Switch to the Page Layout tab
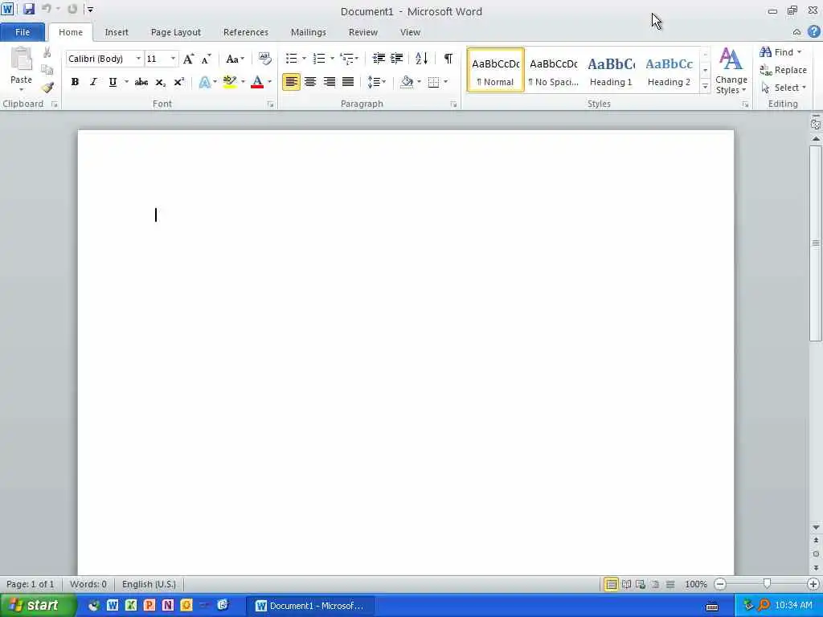 [x=176, y=32]
